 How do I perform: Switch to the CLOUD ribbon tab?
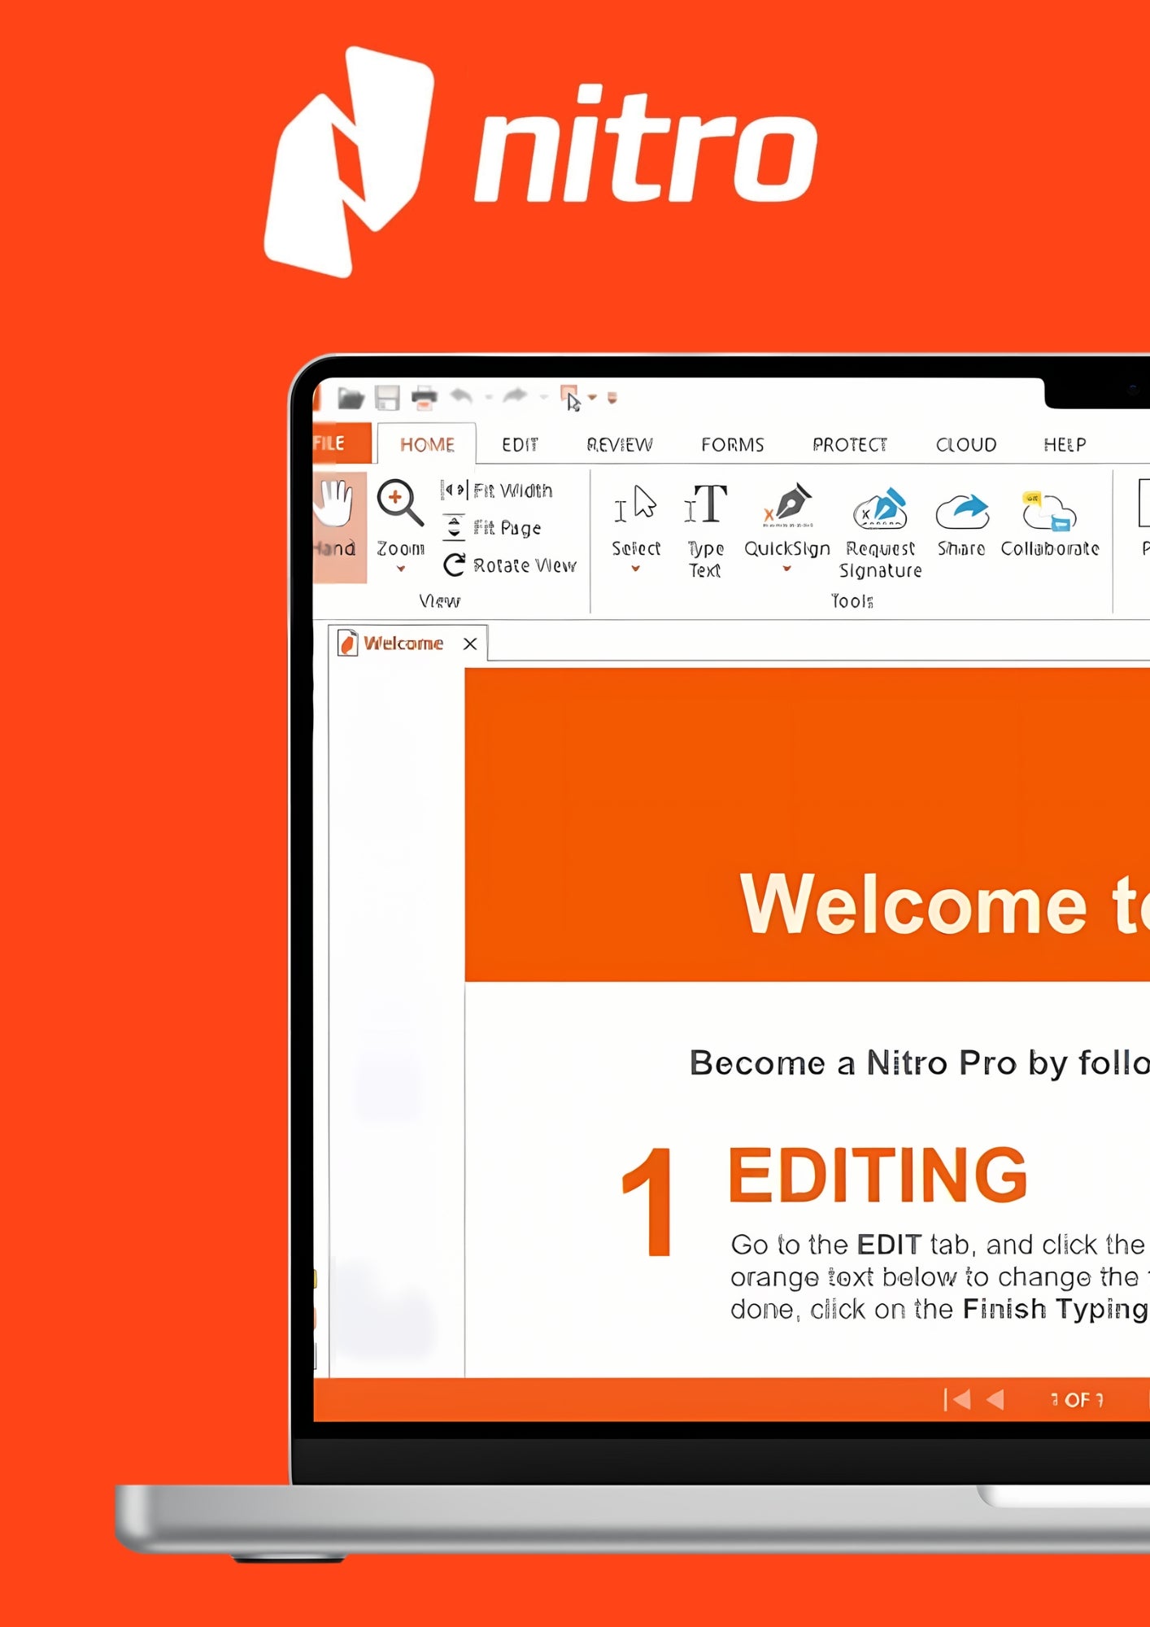pyautogui.click(x=966, y=445)
